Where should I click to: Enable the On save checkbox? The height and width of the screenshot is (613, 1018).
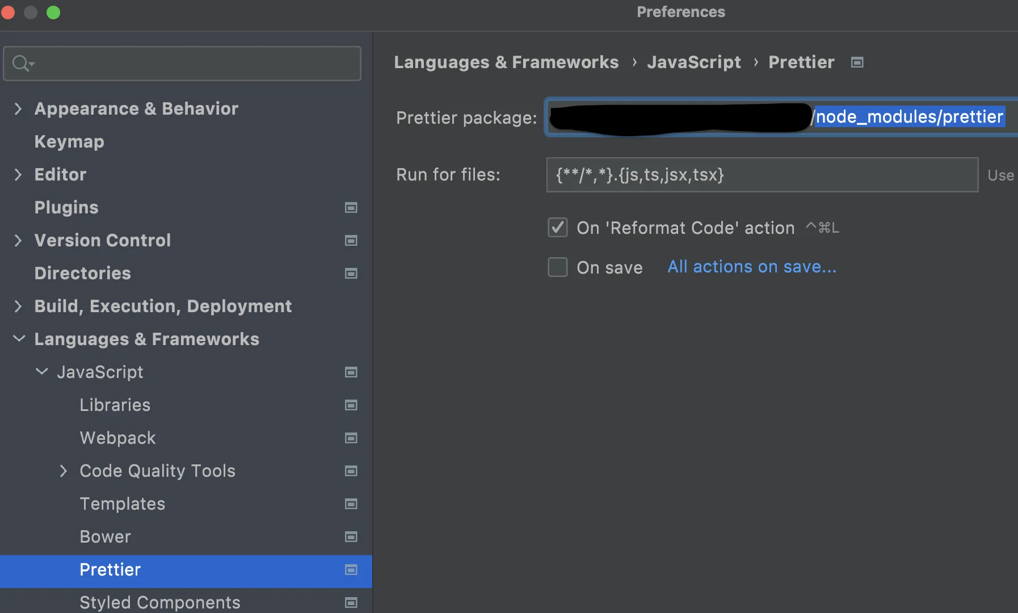point(558,267)
